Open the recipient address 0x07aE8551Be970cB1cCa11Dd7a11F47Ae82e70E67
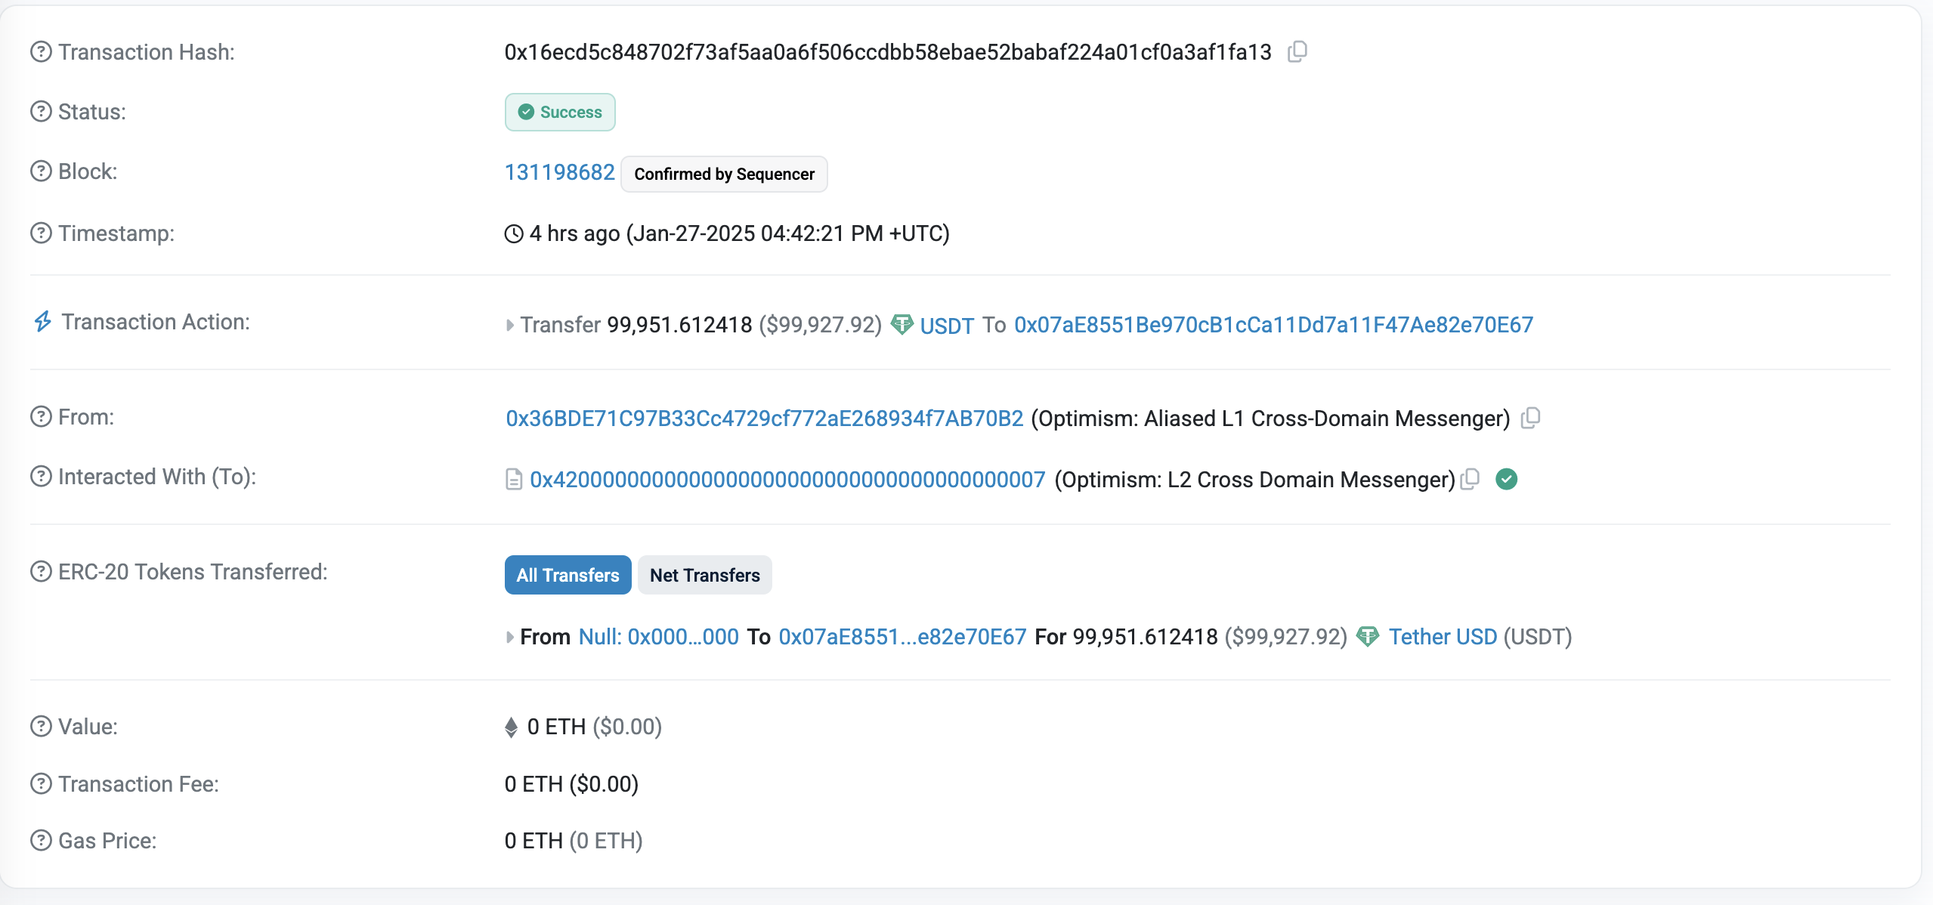Screen dimensions: 1933x905 (x=1272, y=325)
